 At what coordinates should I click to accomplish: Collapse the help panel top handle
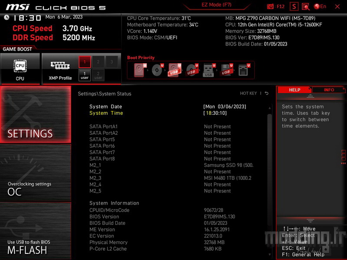tap(310, 96)
